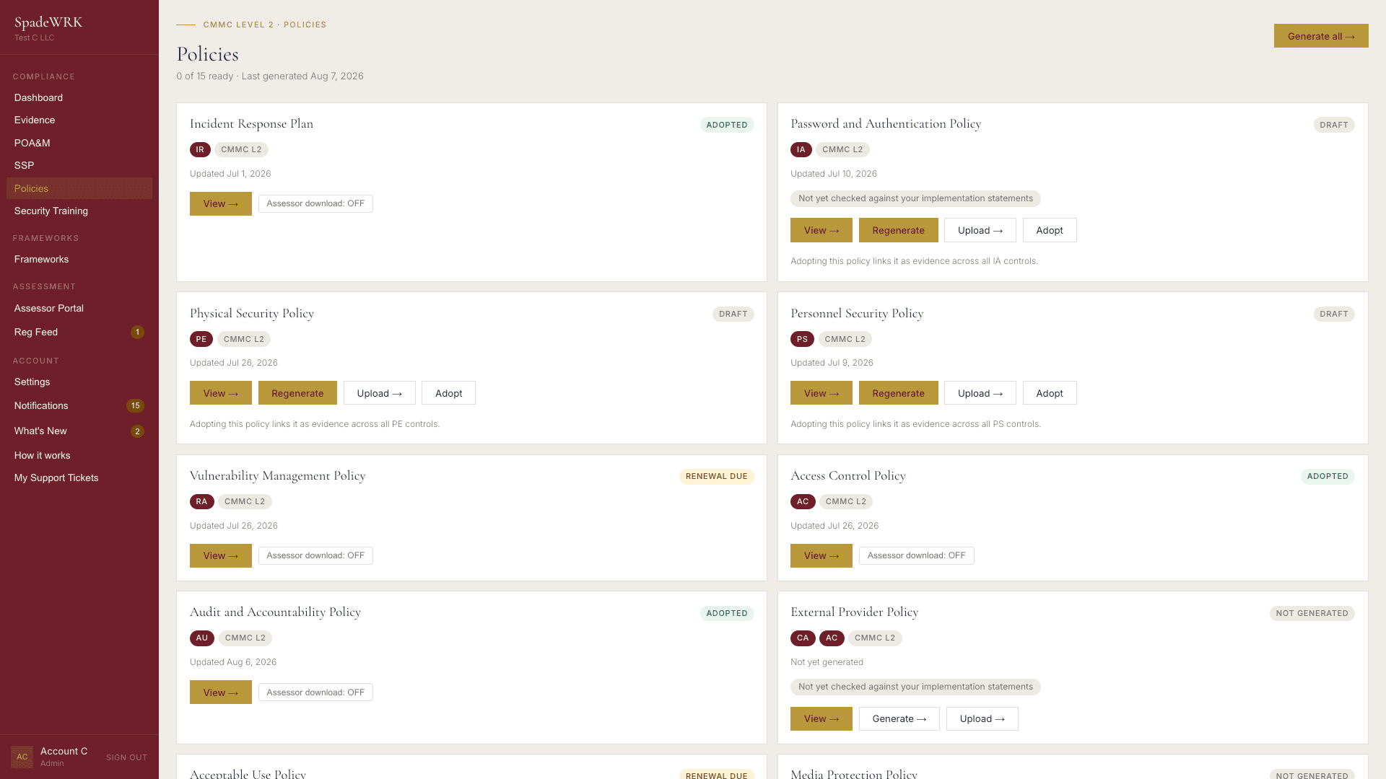1386x779 pixels.
Task: Regenerate Password and Authentication Policy
Action: tap(898, 230)
